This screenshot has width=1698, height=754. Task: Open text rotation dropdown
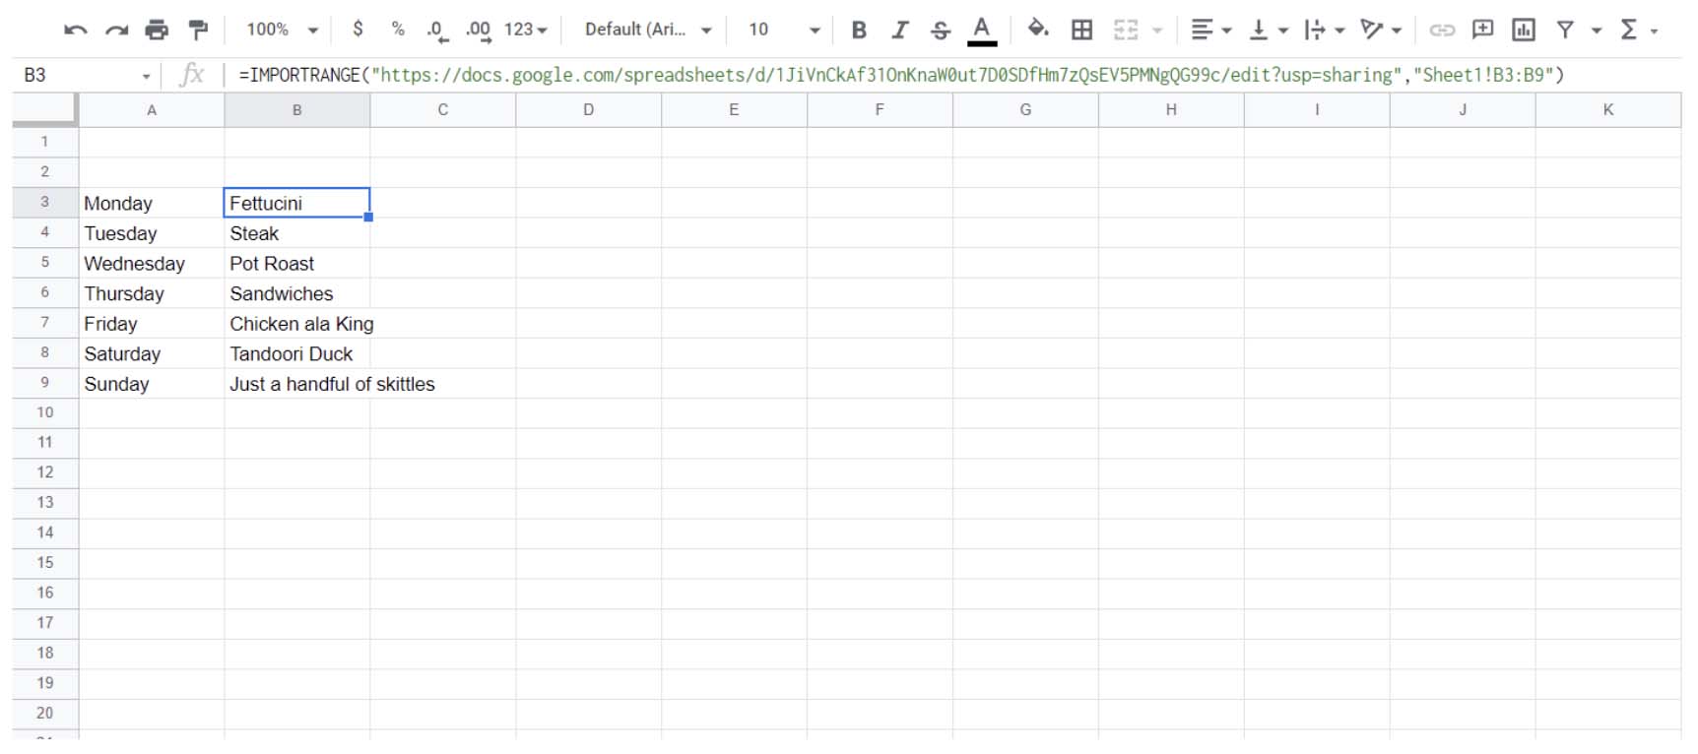click(x=1381, y=30)
